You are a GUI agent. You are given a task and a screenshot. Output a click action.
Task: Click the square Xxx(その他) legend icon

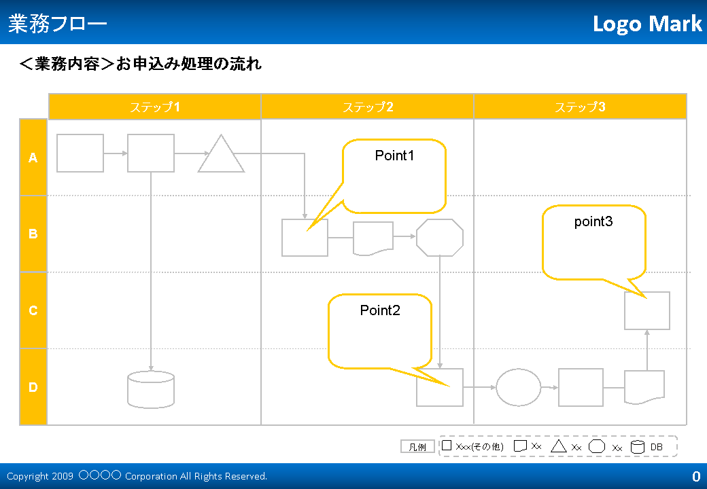tap(449, 446)
